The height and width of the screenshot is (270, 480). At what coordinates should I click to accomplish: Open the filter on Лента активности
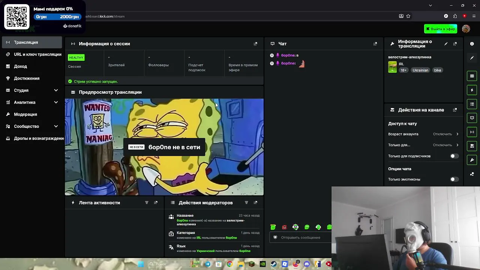point(147,202)
